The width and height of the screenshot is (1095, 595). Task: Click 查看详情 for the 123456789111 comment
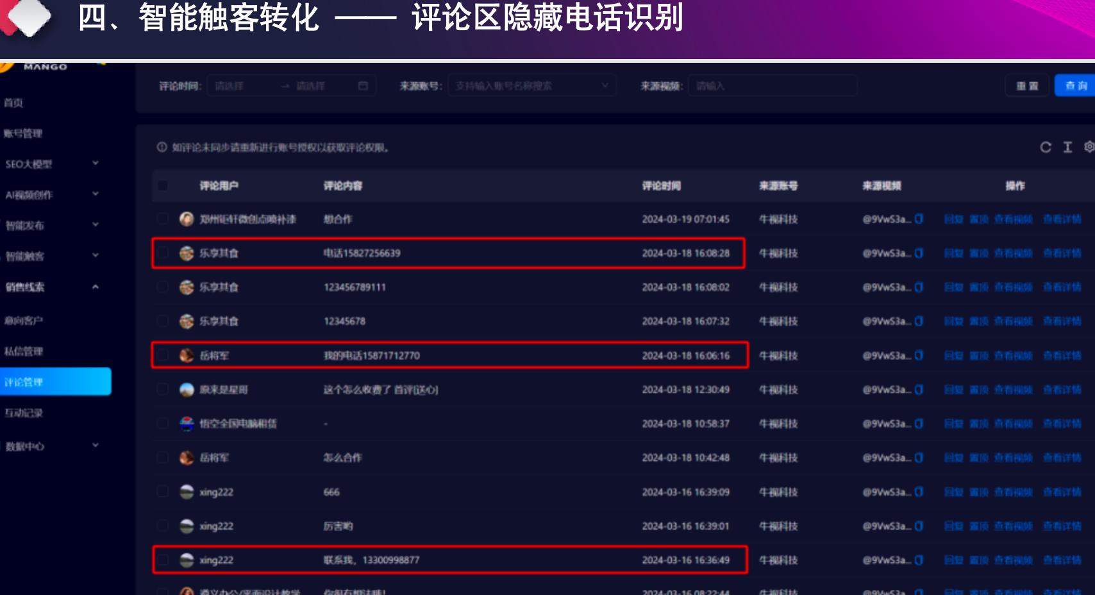point(1062,287)
